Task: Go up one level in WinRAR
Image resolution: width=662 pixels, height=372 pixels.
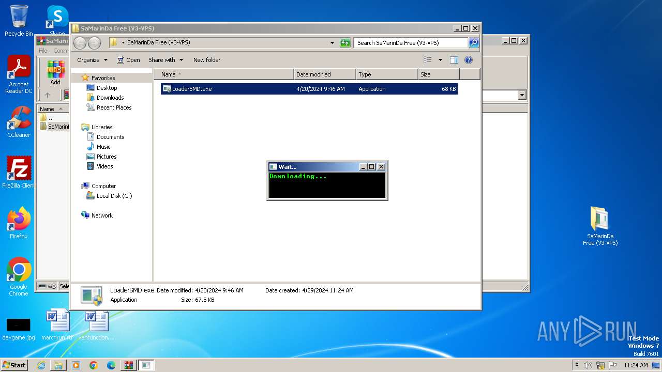Action: click(48, 95)
